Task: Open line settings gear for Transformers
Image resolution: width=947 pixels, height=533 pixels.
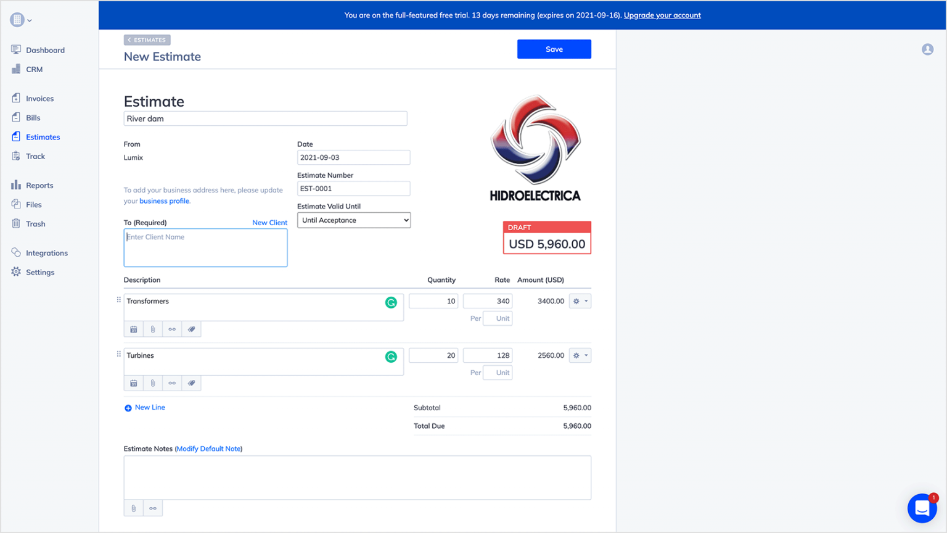Action: (x=575, y=300)
